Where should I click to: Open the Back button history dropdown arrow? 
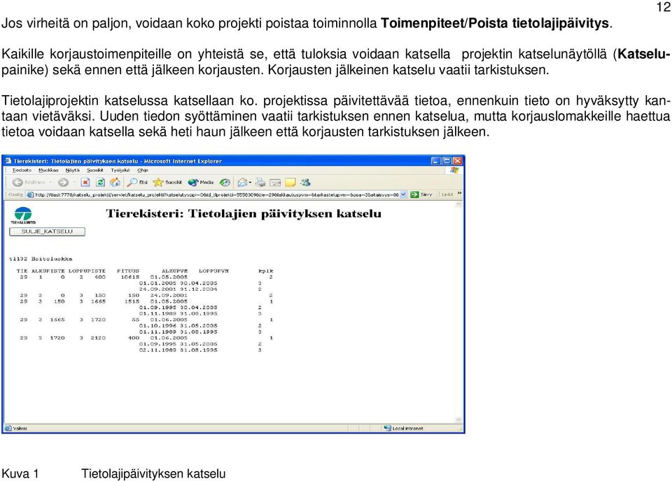pyautogui.click(x=50, y=182)
